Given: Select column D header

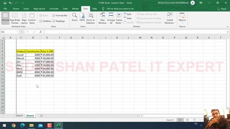Looking at the screenshot, I should tap(33, 38).
